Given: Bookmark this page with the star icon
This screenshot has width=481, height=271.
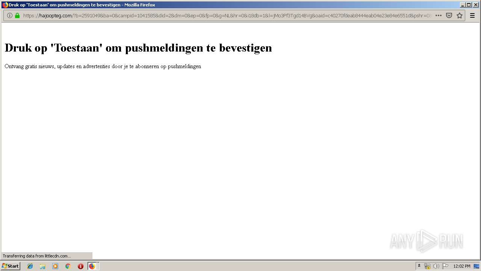Looking at the screenshot, I should pyautogui.click(x=459, y=15).
